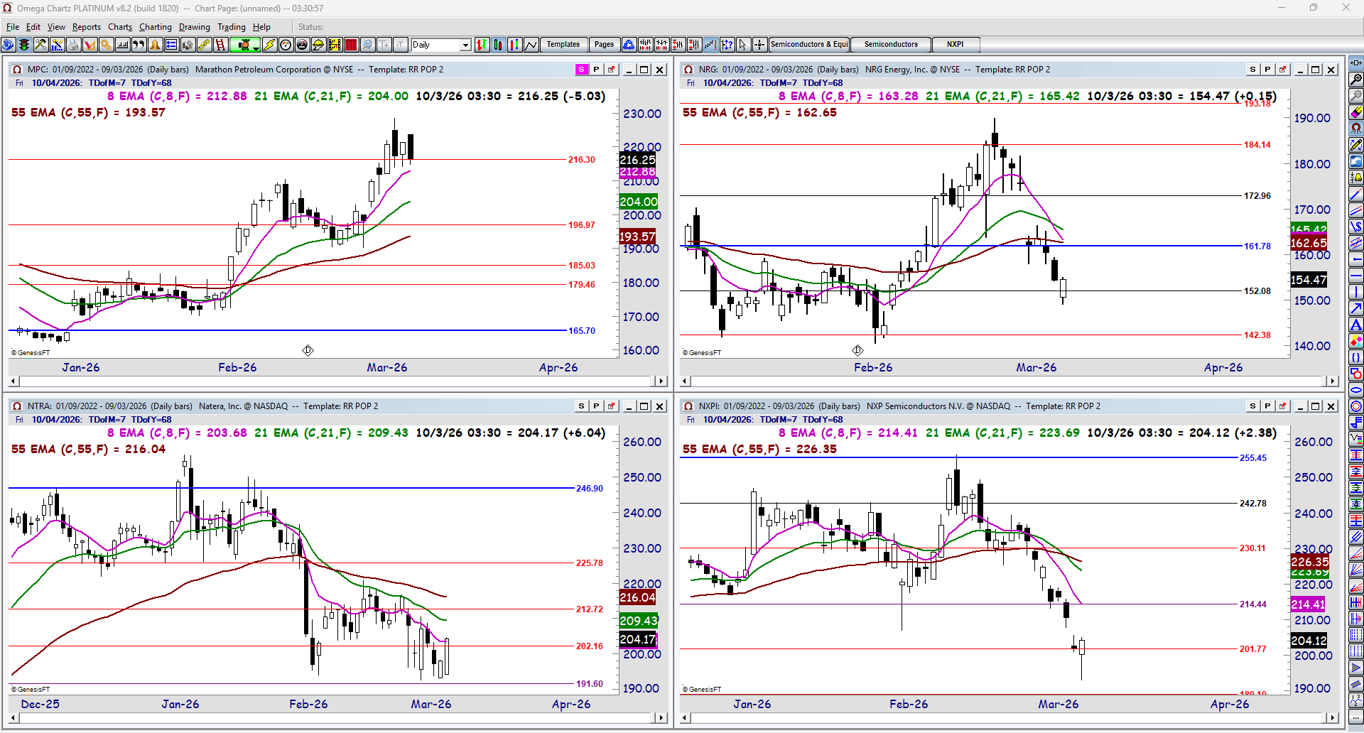Click the red ladder icon
The height and width of the screenshot is (733, 1364).
(220, 45)
